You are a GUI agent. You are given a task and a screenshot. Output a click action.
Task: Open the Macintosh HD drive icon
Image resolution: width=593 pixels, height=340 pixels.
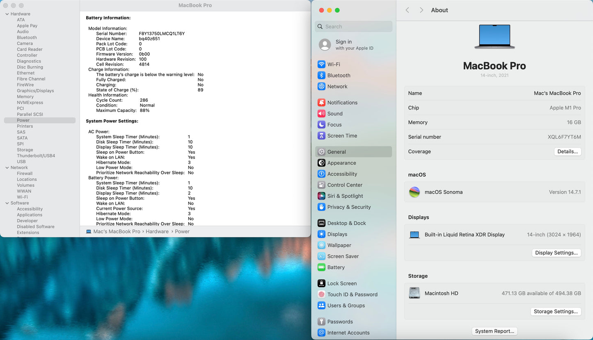pos(414,293)
